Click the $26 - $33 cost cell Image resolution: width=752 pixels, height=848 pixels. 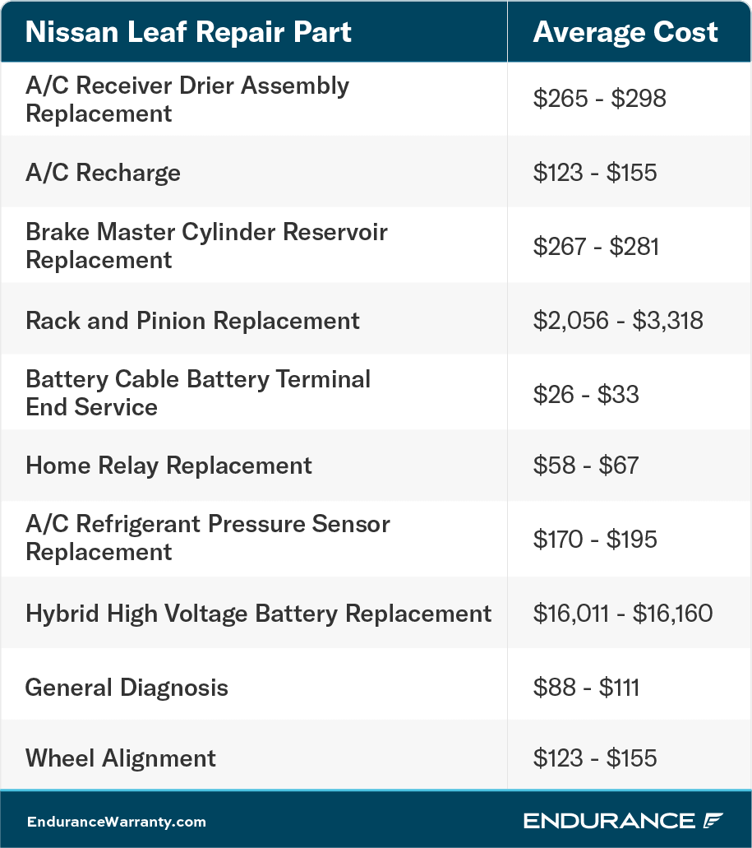586,394
